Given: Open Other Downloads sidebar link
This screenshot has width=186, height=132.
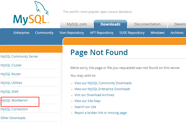Looking at the screenshot, I should coord(13,118).
